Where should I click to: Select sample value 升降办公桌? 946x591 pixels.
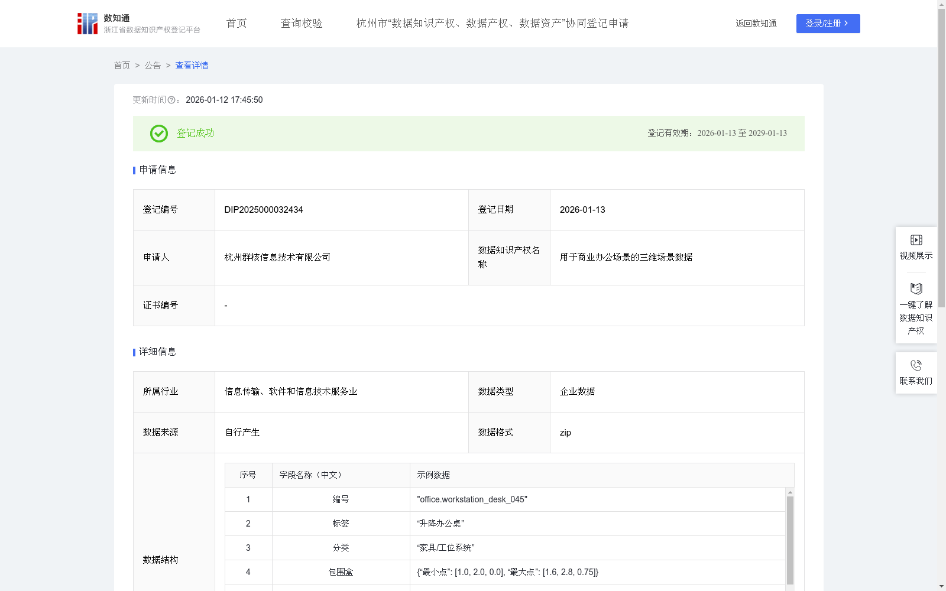click(x=440, y=524)
